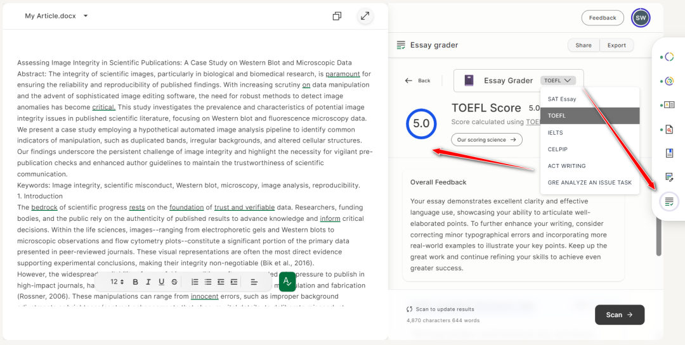Click the green spell-check button
Viewport: 685px width, 345px height.
(287, 281)
